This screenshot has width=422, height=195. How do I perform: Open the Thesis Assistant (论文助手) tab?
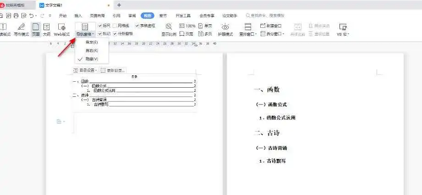tap(230, 16)
